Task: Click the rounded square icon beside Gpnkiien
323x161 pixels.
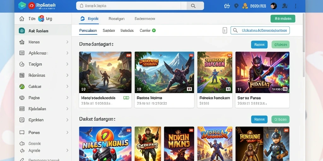Action: tap(22, 120)
